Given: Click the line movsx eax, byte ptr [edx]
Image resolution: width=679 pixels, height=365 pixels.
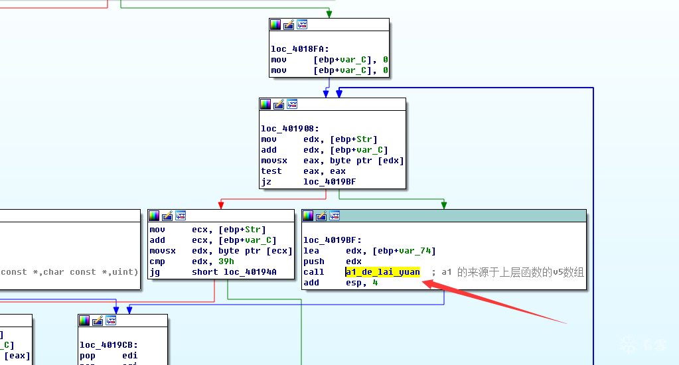Looking at the screenshot, I should point(332,161).
